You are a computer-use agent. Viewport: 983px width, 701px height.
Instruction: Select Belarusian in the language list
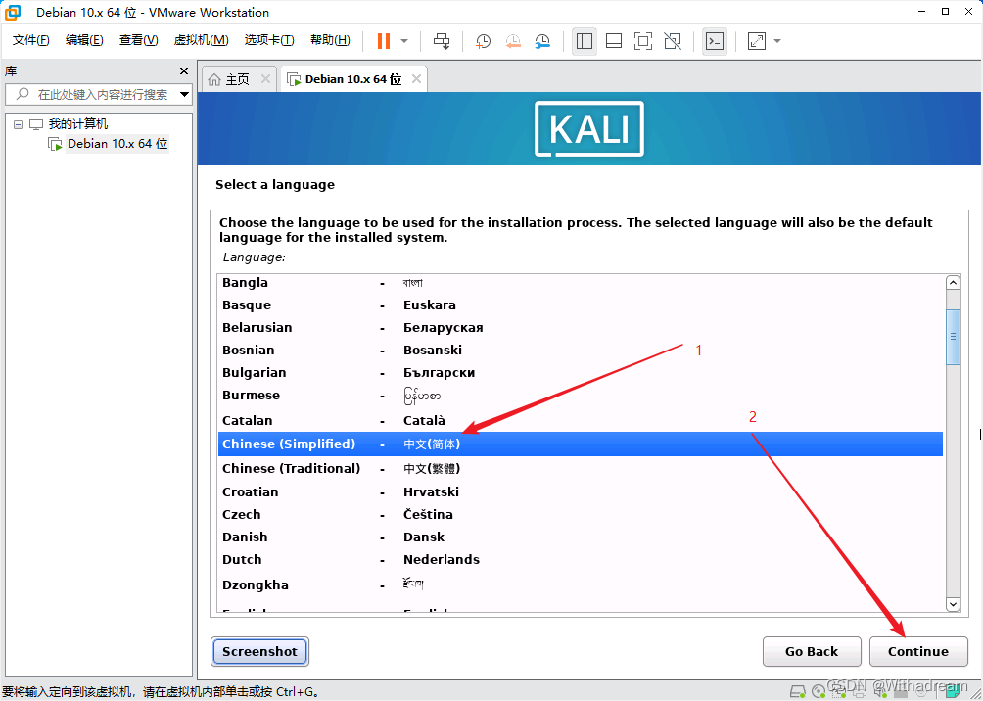click(580, 328)
